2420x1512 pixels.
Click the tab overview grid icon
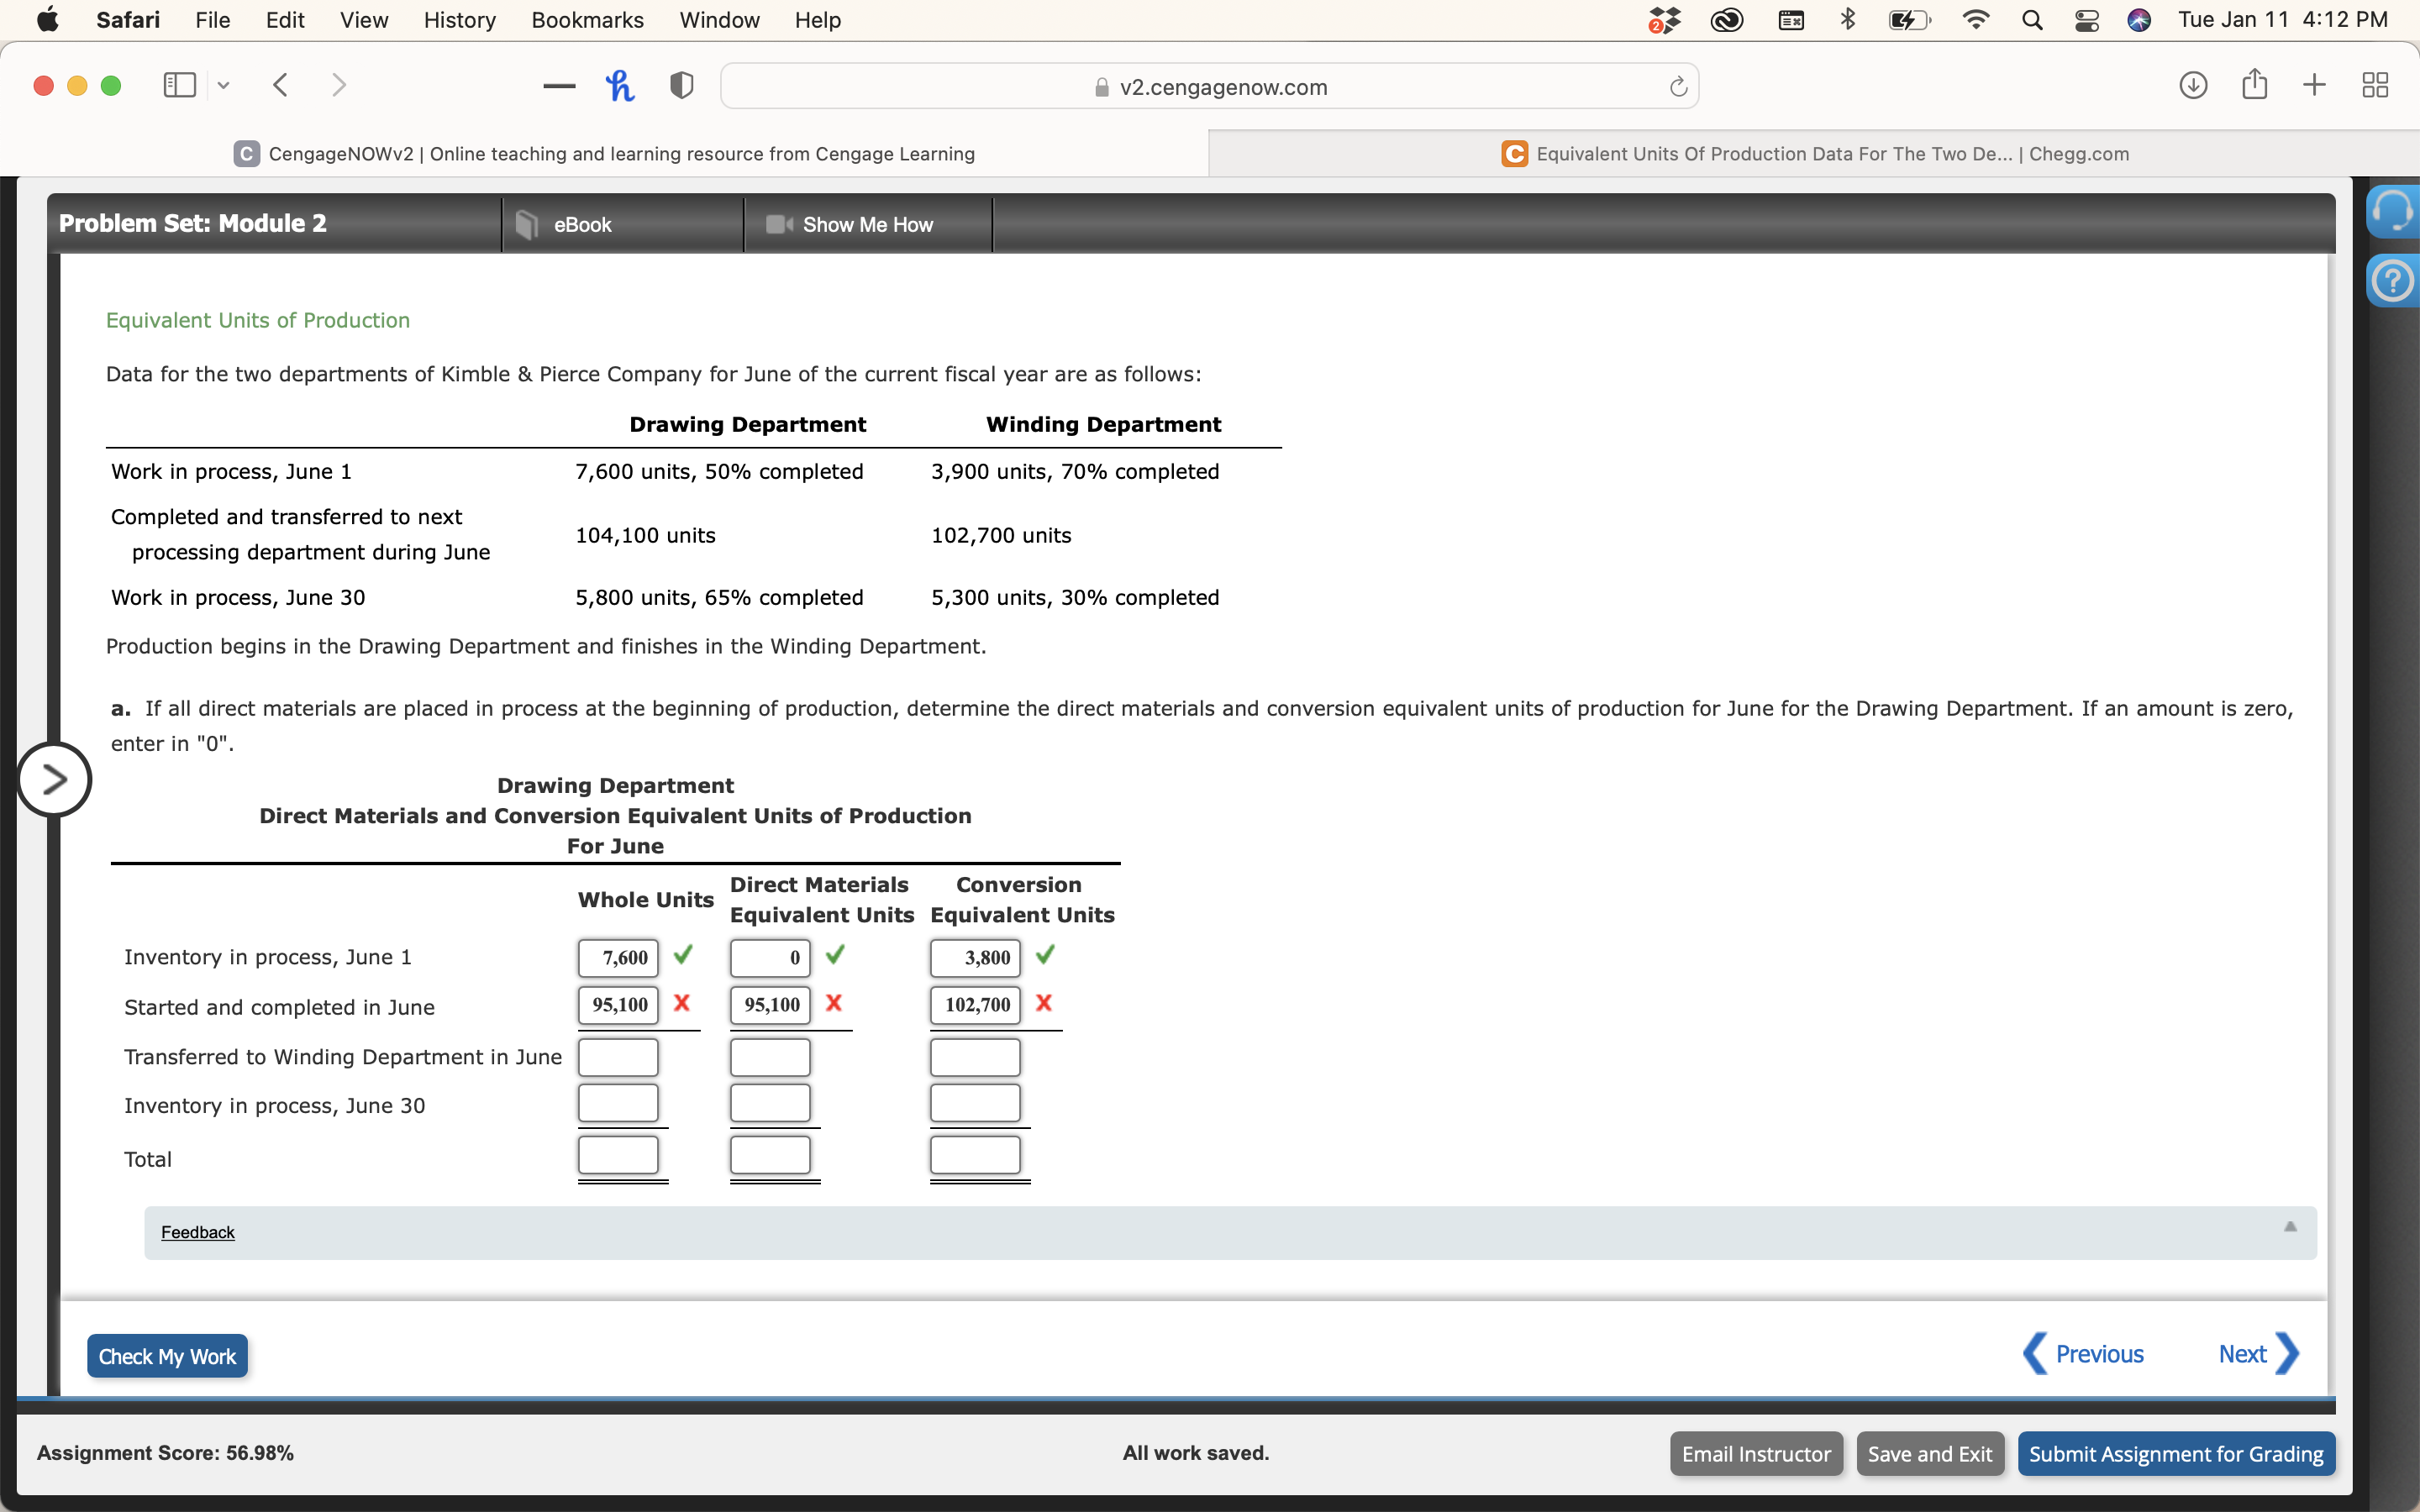point(2374,85)
